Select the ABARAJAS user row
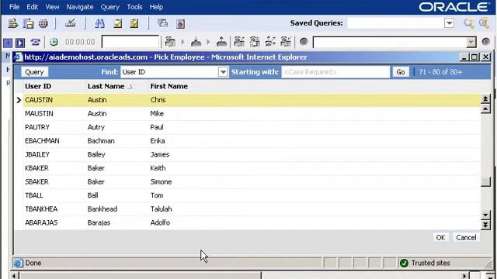The image size is (497, 279). pos(252,222)
